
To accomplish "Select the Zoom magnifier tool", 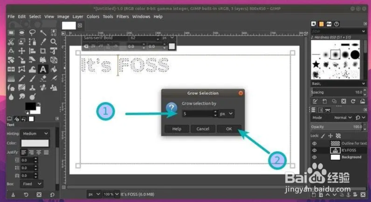I will click(54, 42).
